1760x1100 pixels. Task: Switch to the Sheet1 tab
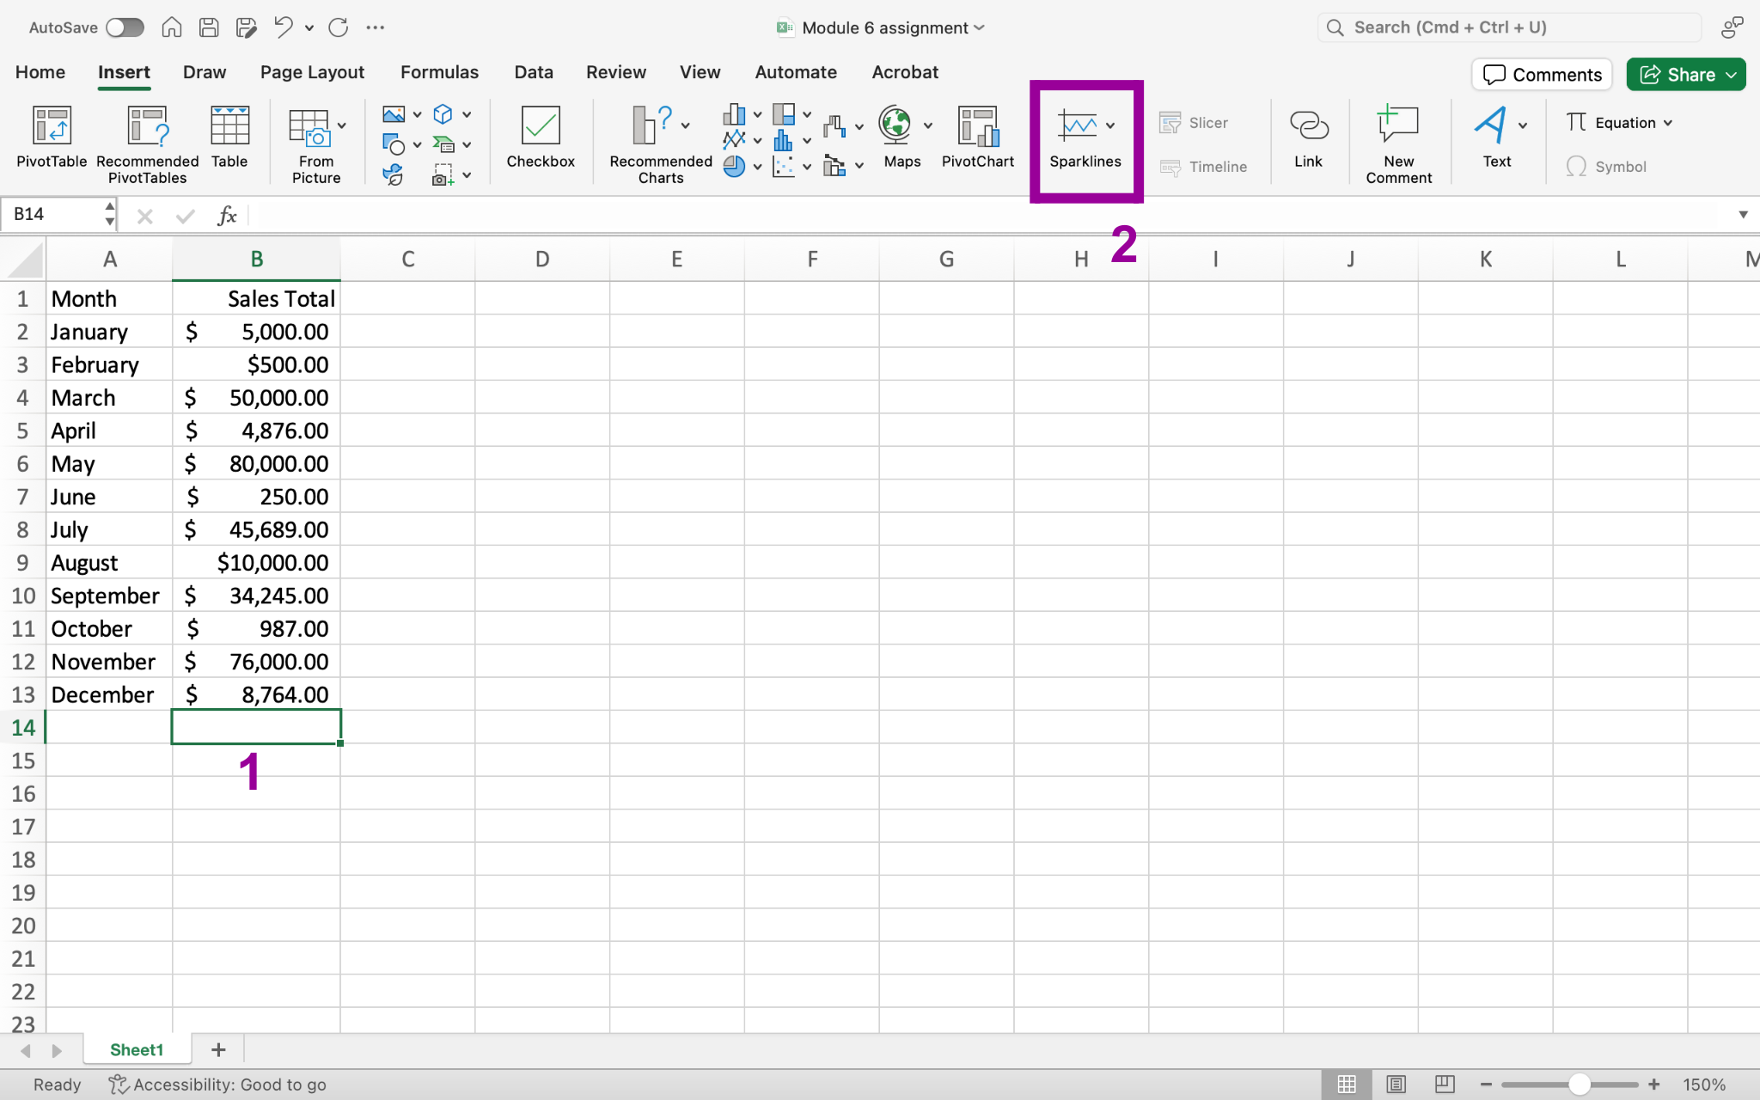pyautogui.click(x=137, y=1050)
